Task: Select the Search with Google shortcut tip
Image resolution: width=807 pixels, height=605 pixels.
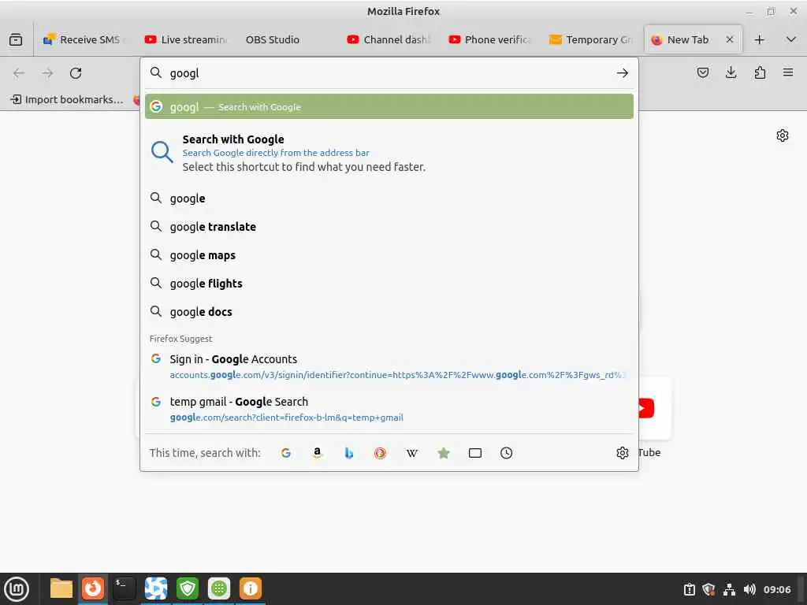Action: pos(389,153)
